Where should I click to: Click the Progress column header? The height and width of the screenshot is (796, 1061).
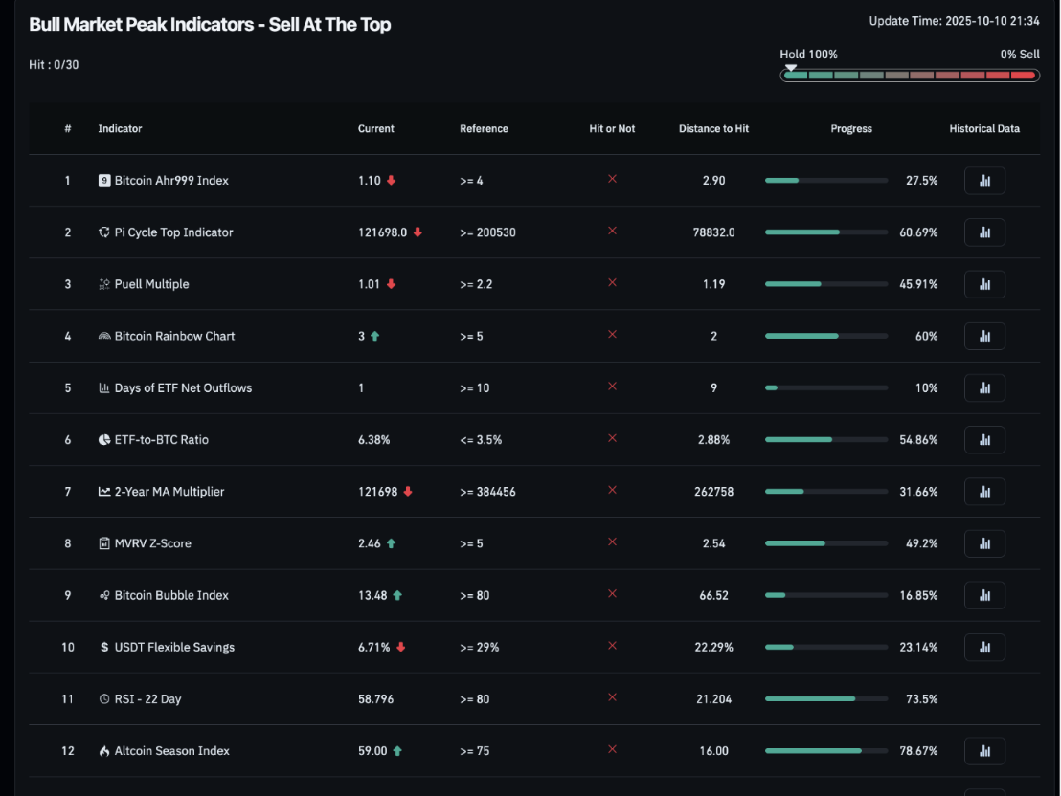pyautogui.click(x=851, y=129)
